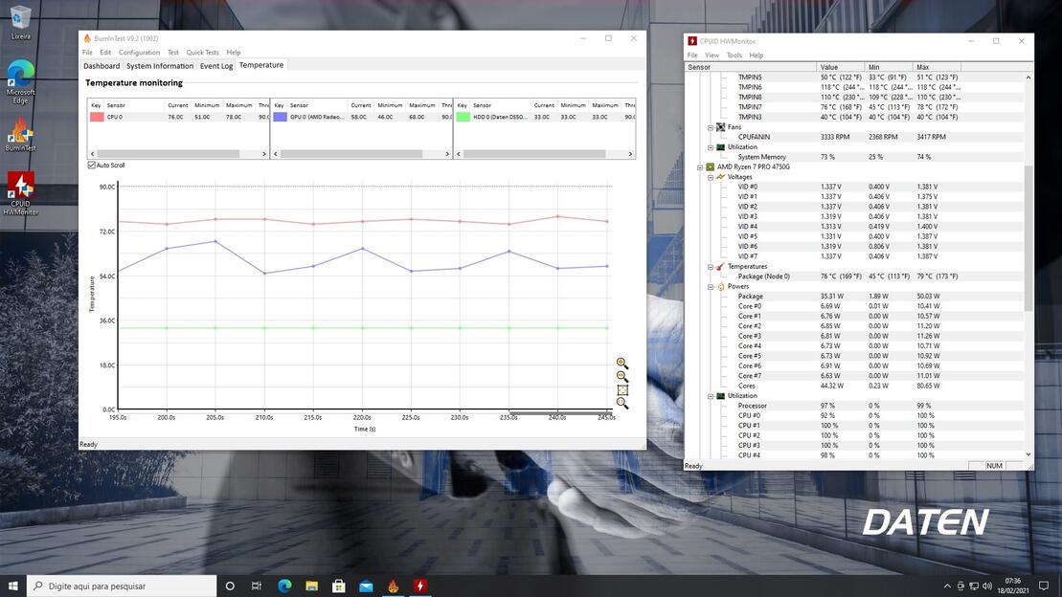Click the Value column header in HWMonitor

click(841, 67)
